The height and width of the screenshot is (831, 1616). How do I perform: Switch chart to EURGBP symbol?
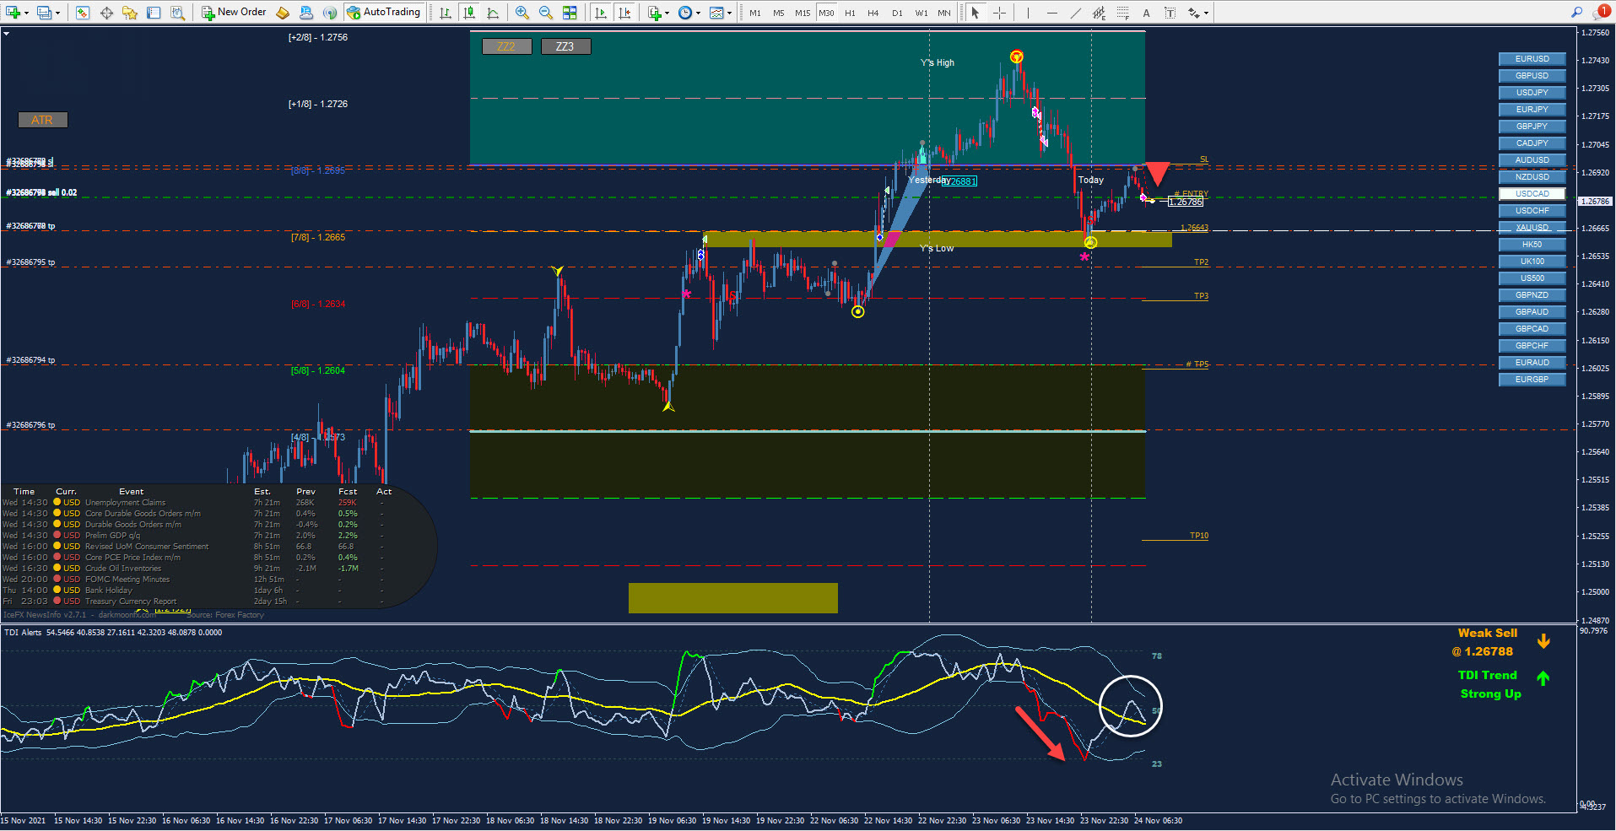(x=1532, y=380)
